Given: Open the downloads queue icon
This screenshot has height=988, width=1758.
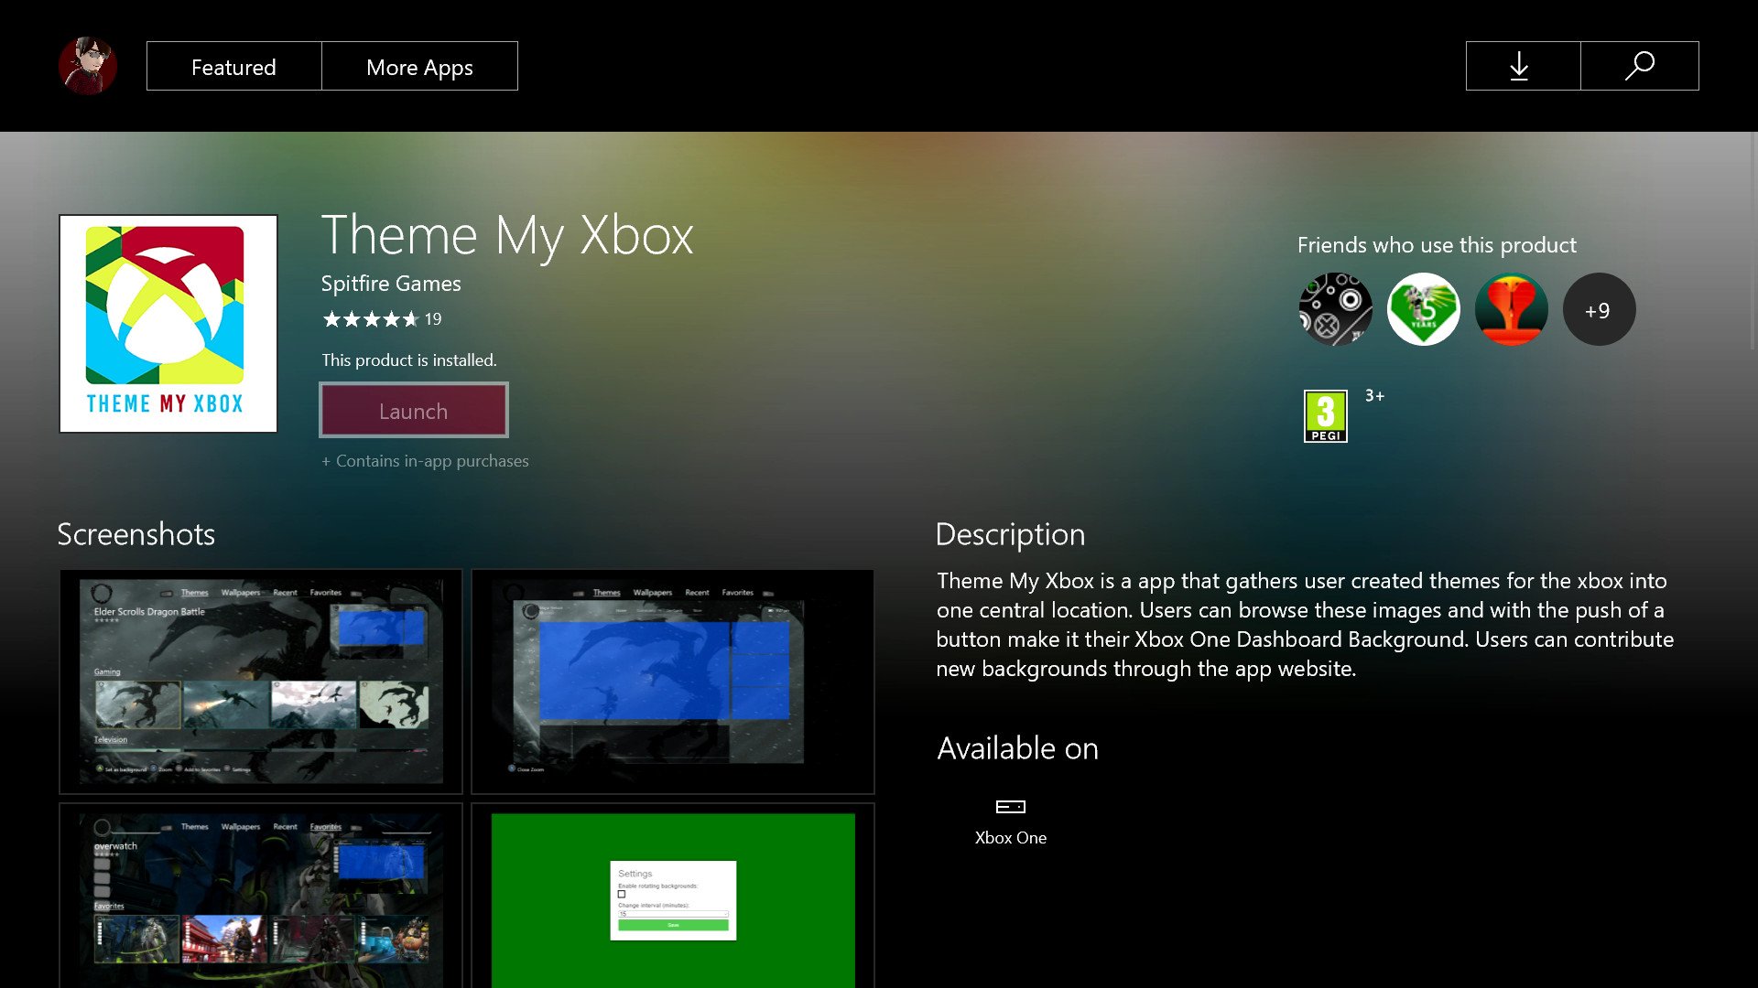Looking at the screenshot, I should tap(1523, 66).
